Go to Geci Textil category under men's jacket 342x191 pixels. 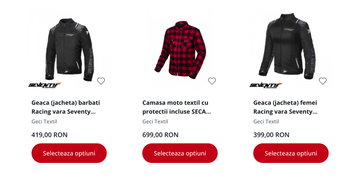(x=44, y=122)
